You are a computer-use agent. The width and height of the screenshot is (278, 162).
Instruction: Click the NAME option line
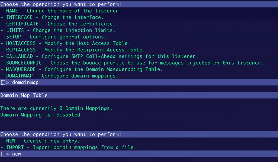61,11
